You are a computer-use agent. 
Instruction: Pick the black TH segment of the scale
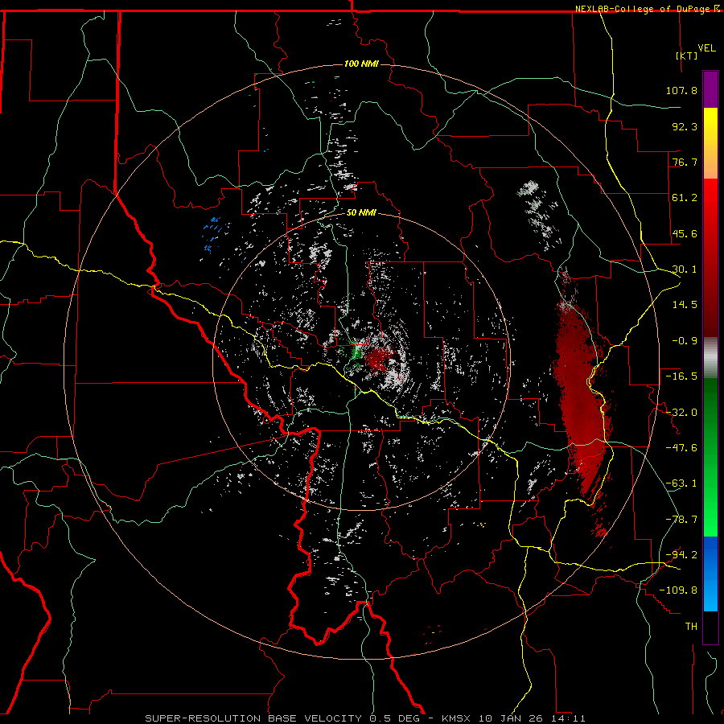(x=710, y=627)
